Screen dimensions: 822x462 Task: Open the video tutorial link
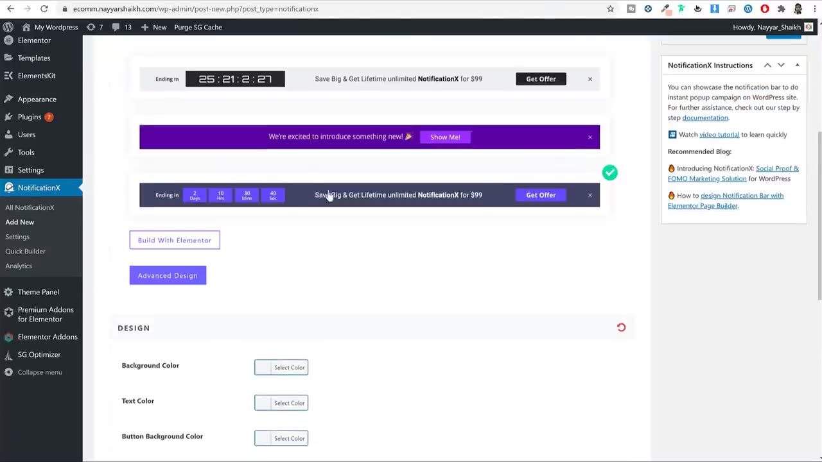coord(719,135)
